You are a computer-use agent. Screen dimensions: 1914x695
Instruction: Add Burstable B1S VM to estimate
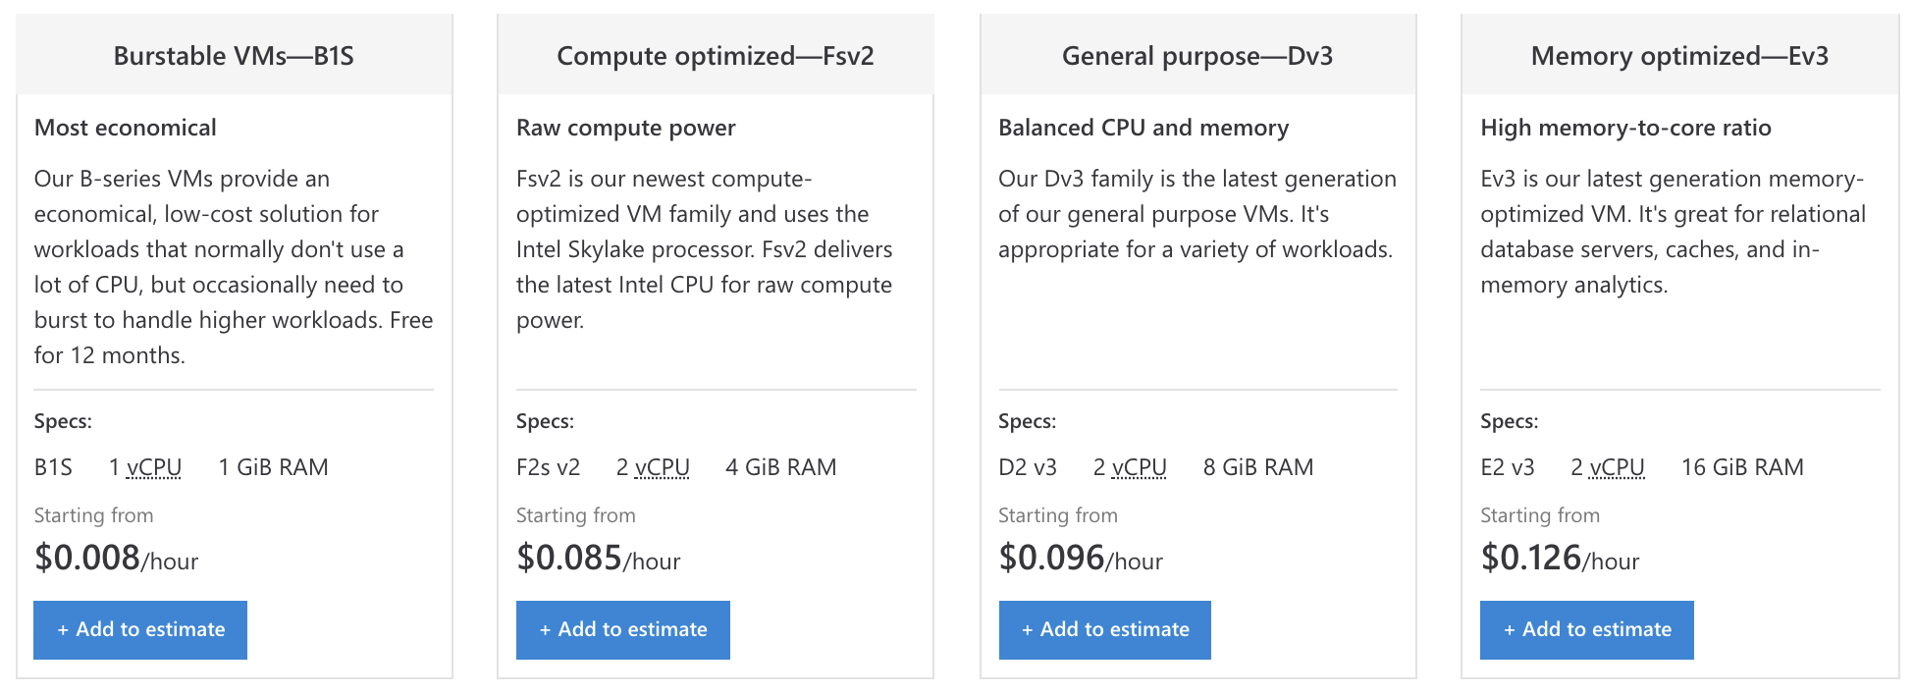tap(140, 629)
